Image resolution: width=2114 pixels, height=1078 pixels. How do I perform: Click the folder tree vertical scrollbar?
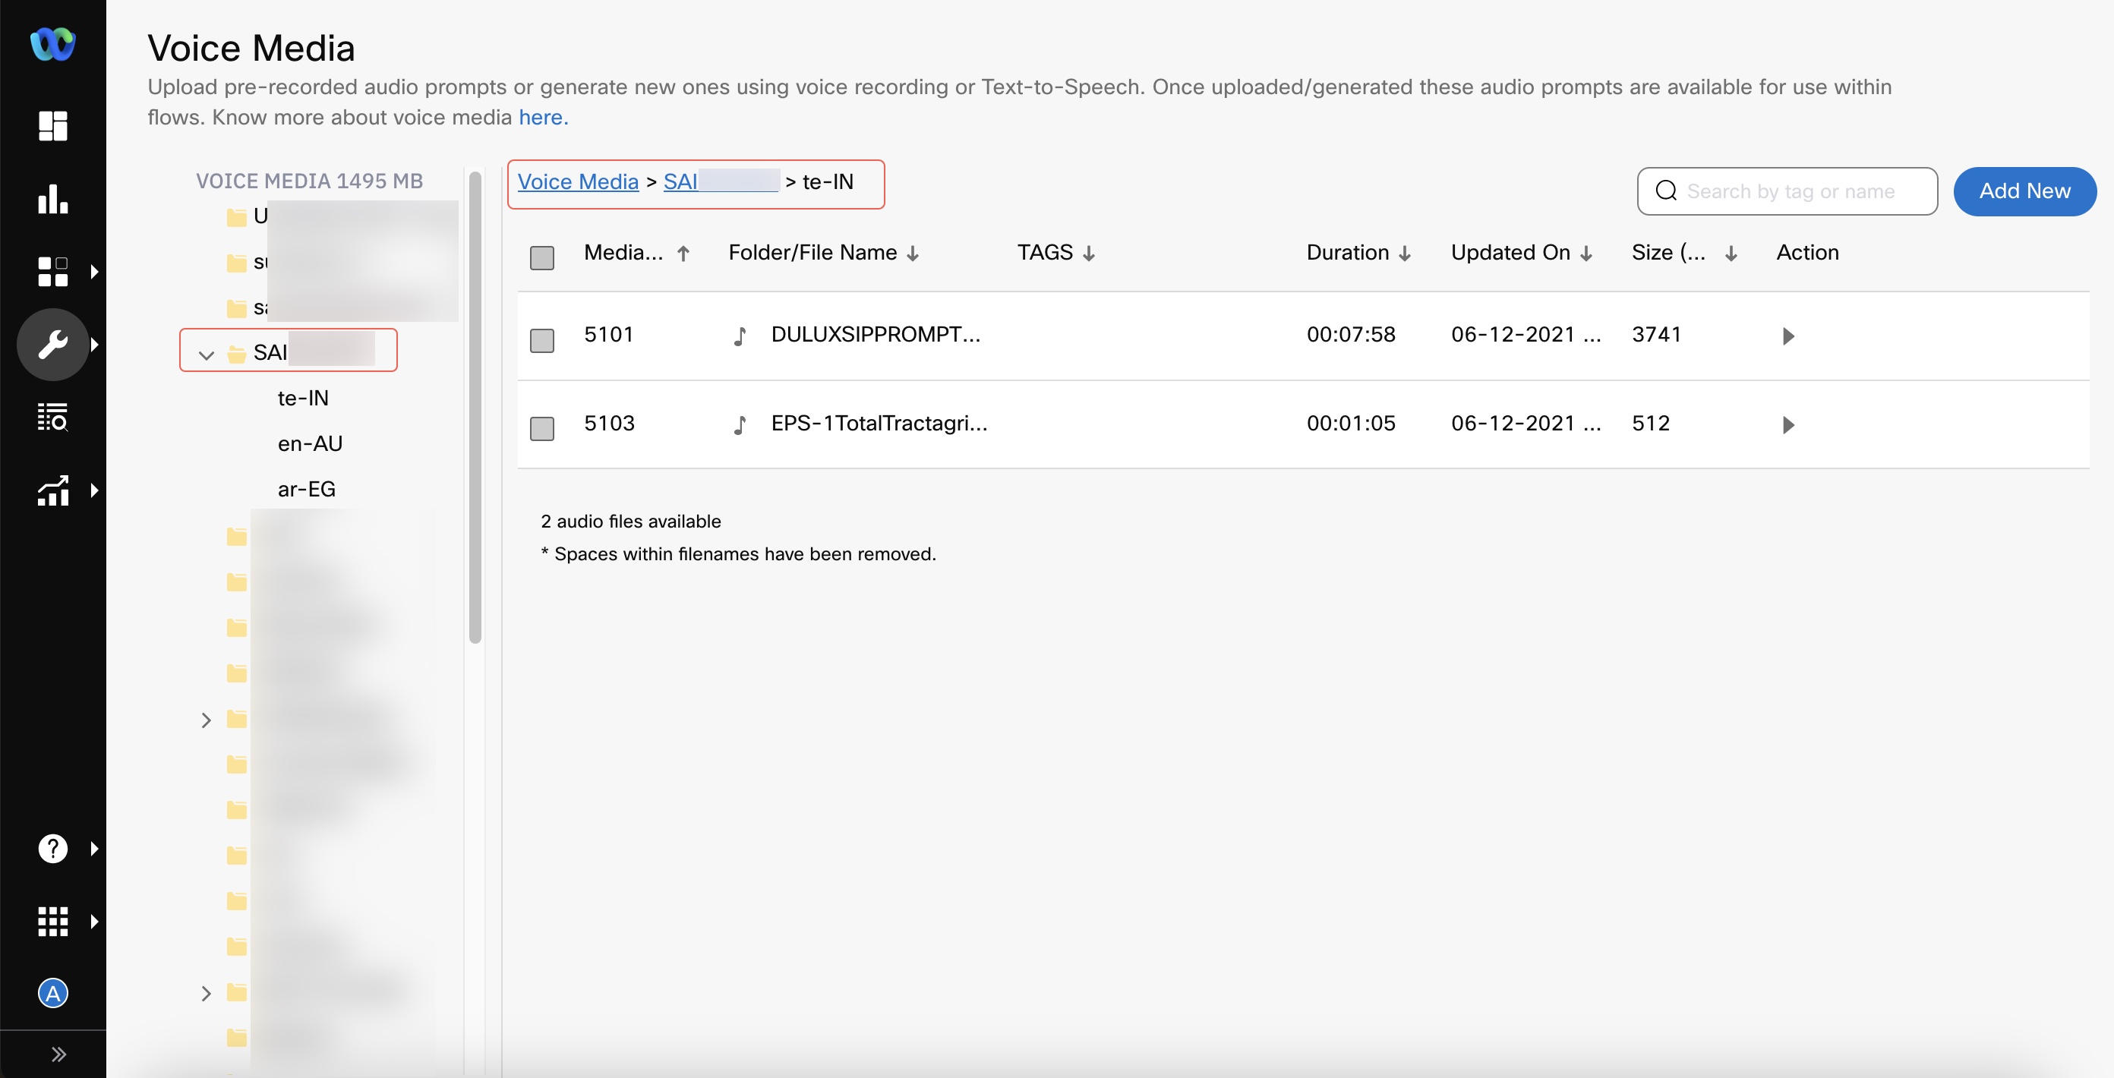(x=475, y=407)
